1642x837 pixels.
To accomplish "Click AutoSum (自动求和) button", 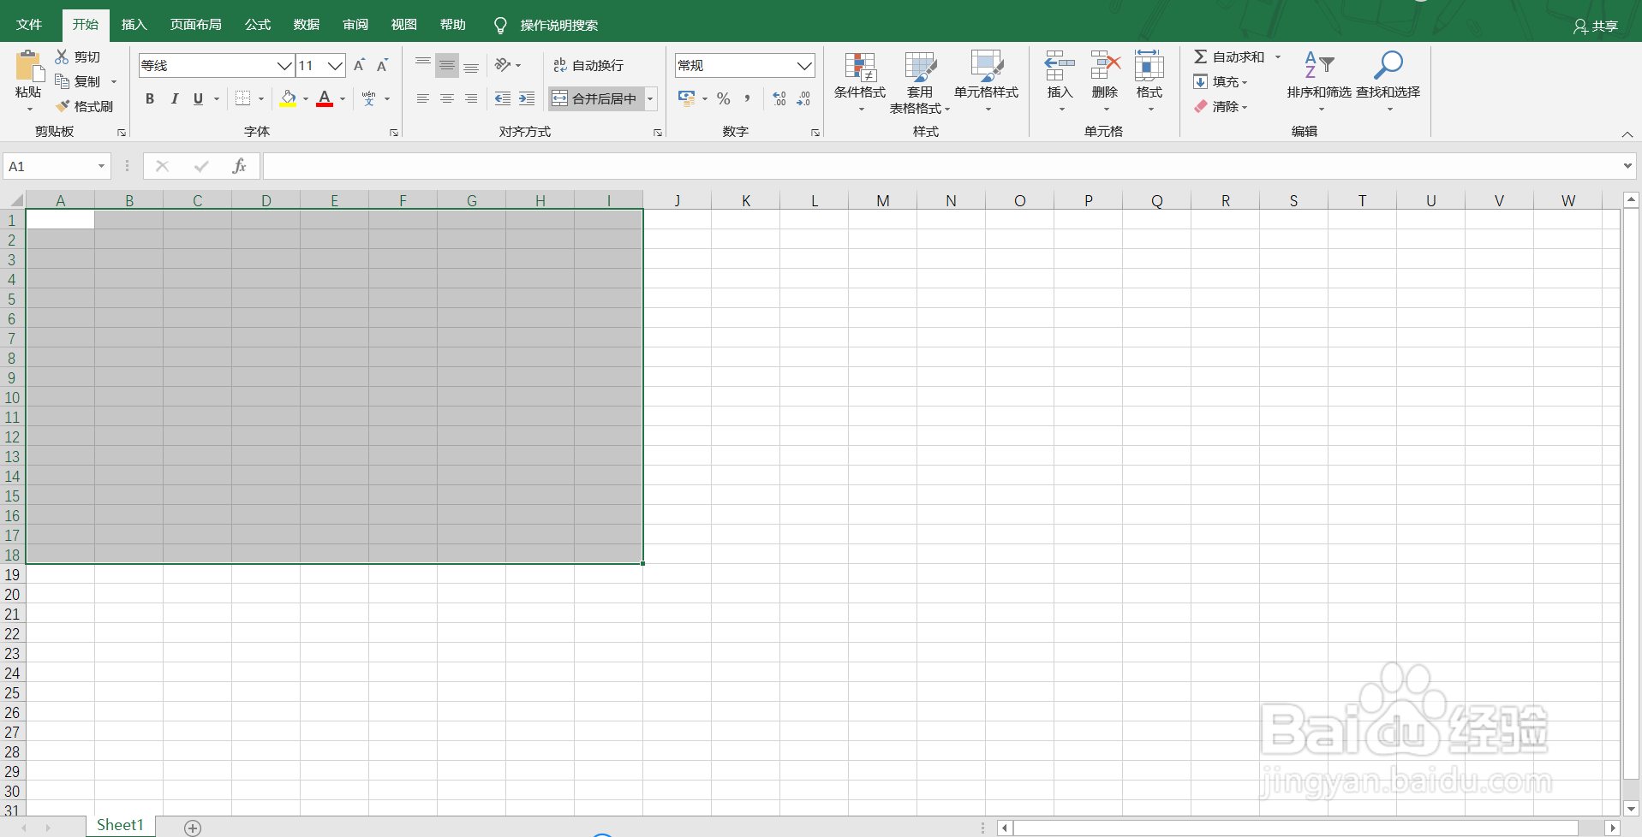I will tap(1229, 56).
